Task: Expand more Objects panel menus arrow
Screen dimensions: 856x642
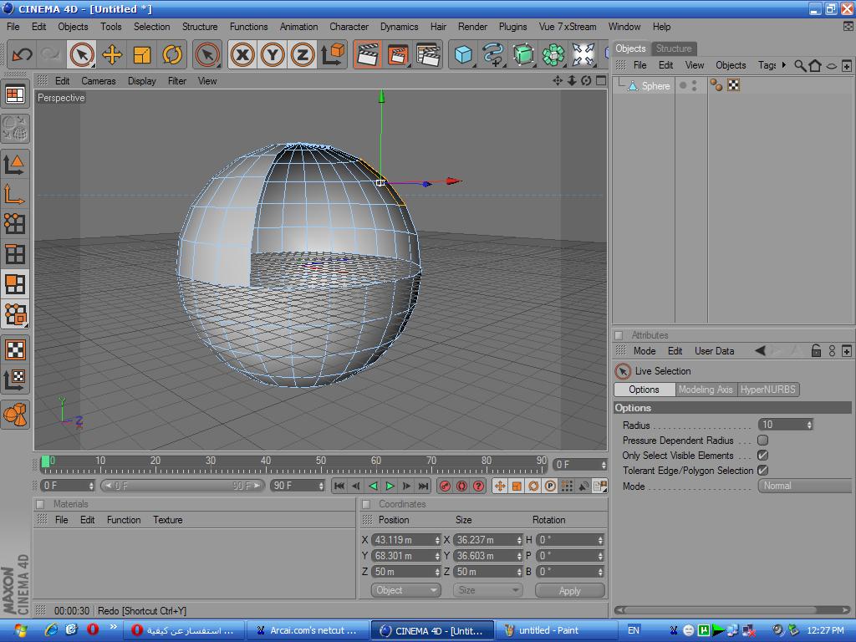Action: click(783, 65)
